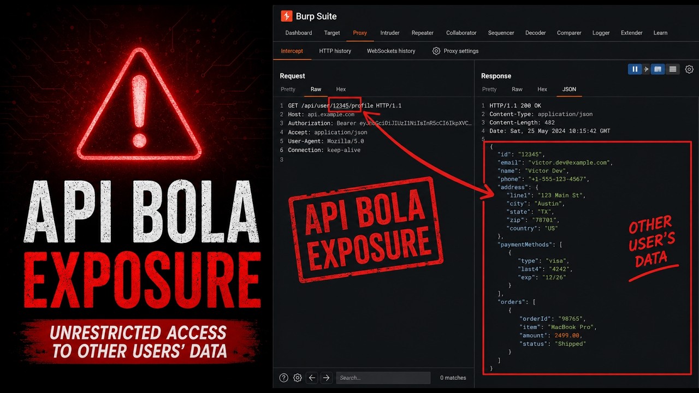
Task: Switch to WebSockets history sub-tab
Action: (x=391, y=51)
